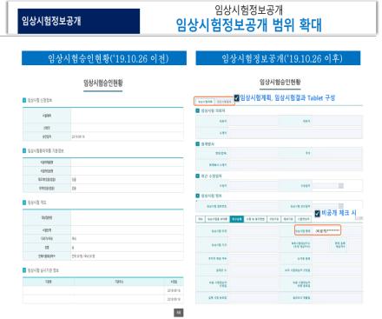The height and width of the screenshot is (319, 382).
Task: Click the 임상시험정보공개('19.10.26 이후) blue header
Action: 278,58
